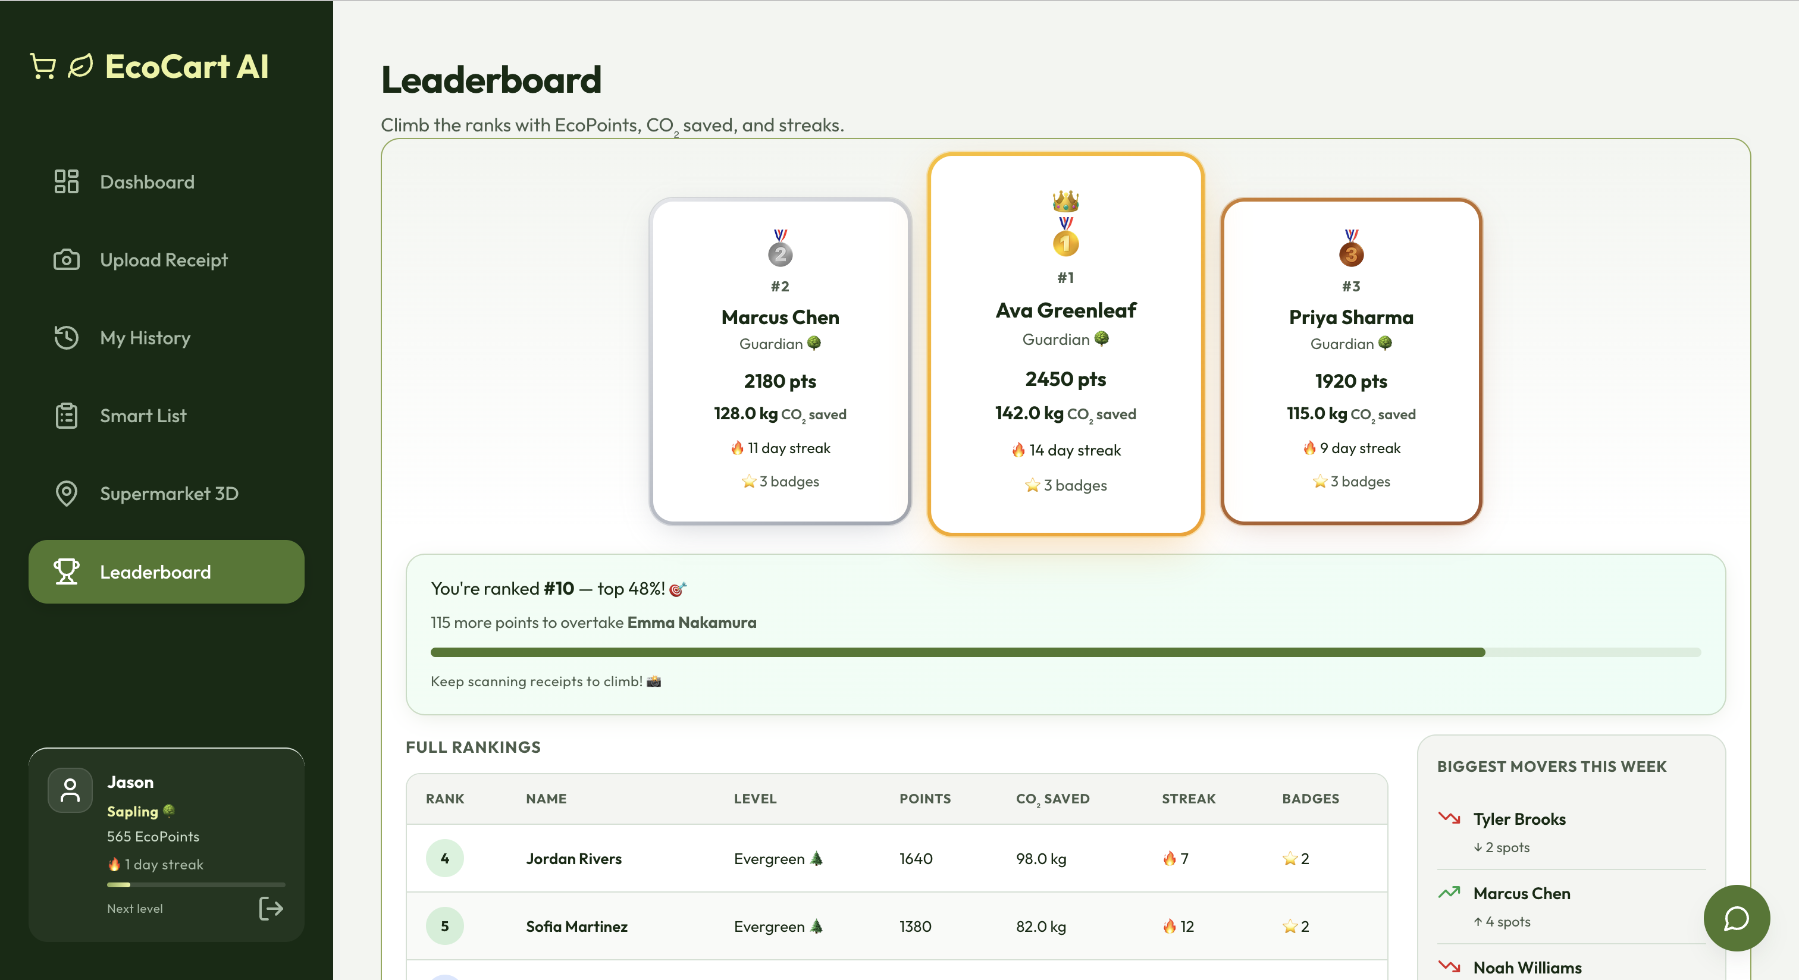This screenshot has width=1799, height=980.
Task: Click the Leaderboard trophy icon
Action: 67,571
